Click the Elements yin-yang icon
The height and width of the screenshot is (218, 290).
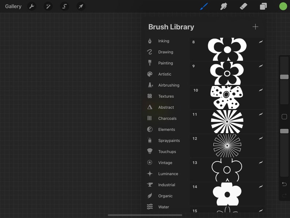150,129
